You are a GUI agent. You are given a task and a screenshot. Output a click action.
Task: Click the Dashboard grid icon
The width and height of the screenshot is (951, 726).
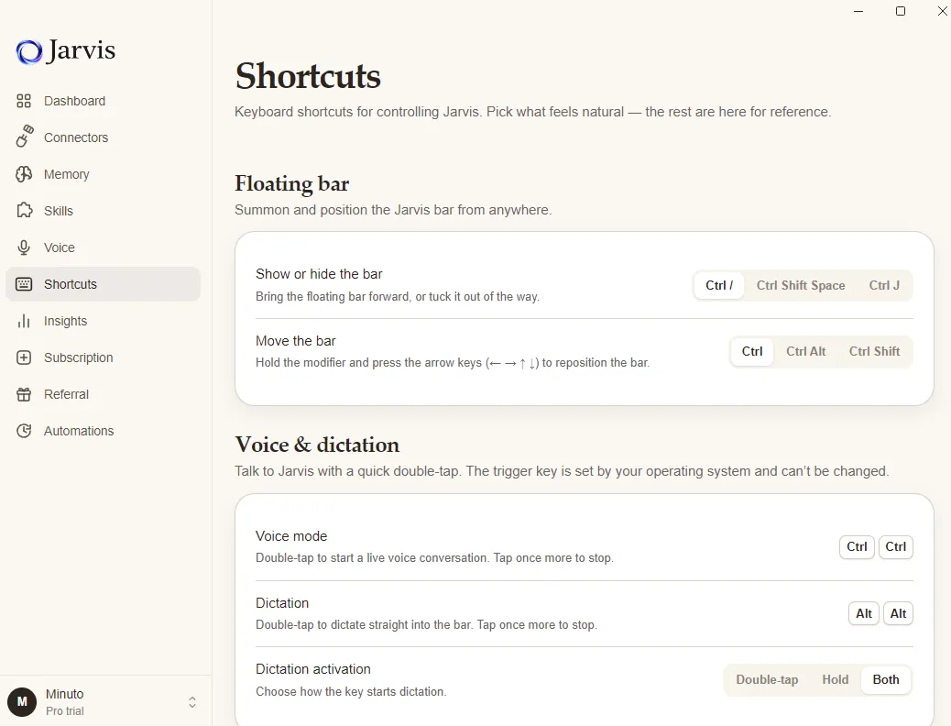coord(24,101)
